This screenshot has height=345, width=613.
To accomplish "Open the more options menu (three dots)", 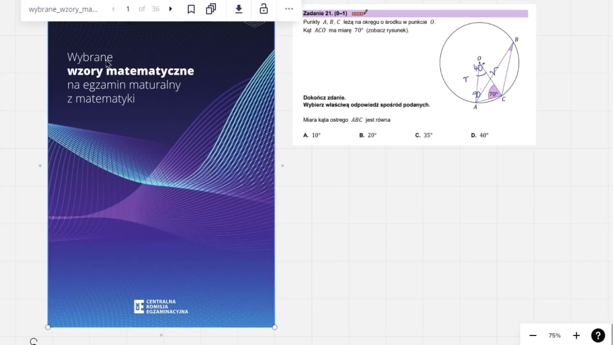I will point(289,9).
